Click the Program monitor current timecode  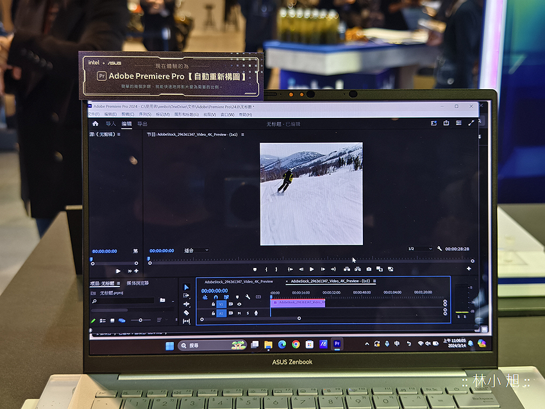pos(162,251)
